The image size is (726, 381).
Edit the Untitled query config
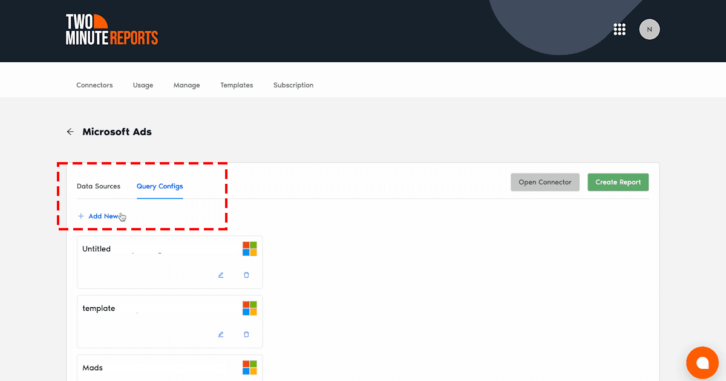[221, 275]
